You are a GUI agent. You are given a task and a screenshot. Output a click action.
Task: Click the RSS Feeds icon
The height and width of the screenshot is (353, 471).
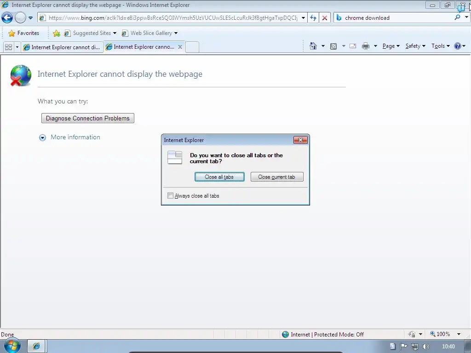[333, 46]
